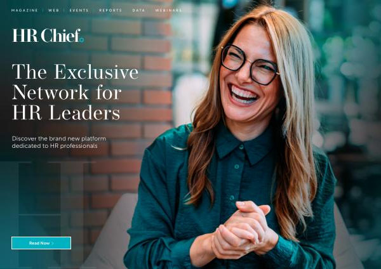Click the Read Now button
Screen dimensions: 381x269
41,243
